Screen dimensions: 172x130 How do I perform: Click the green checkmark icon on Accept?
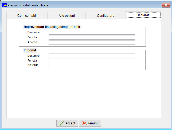coord(61,123)
